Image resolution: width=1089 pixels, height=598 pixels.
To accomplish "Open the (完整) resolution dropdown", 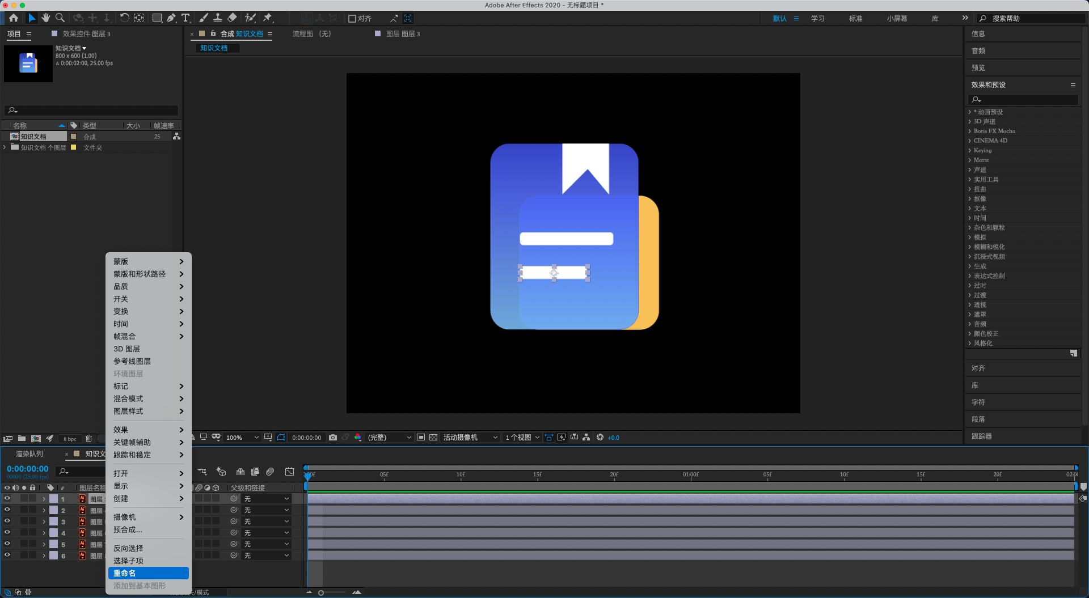I will pos(389,438).
